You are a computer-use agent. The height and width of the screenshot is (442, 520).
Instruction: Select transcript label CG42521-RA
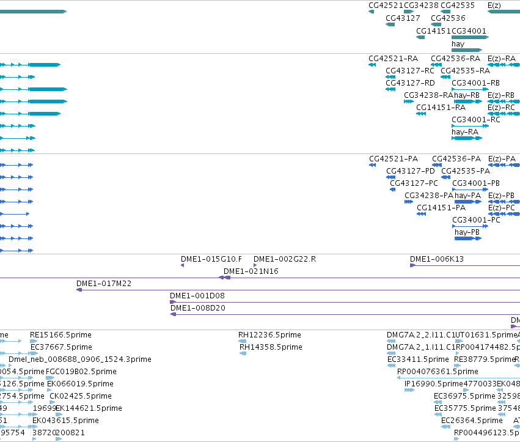pos(394,59)
